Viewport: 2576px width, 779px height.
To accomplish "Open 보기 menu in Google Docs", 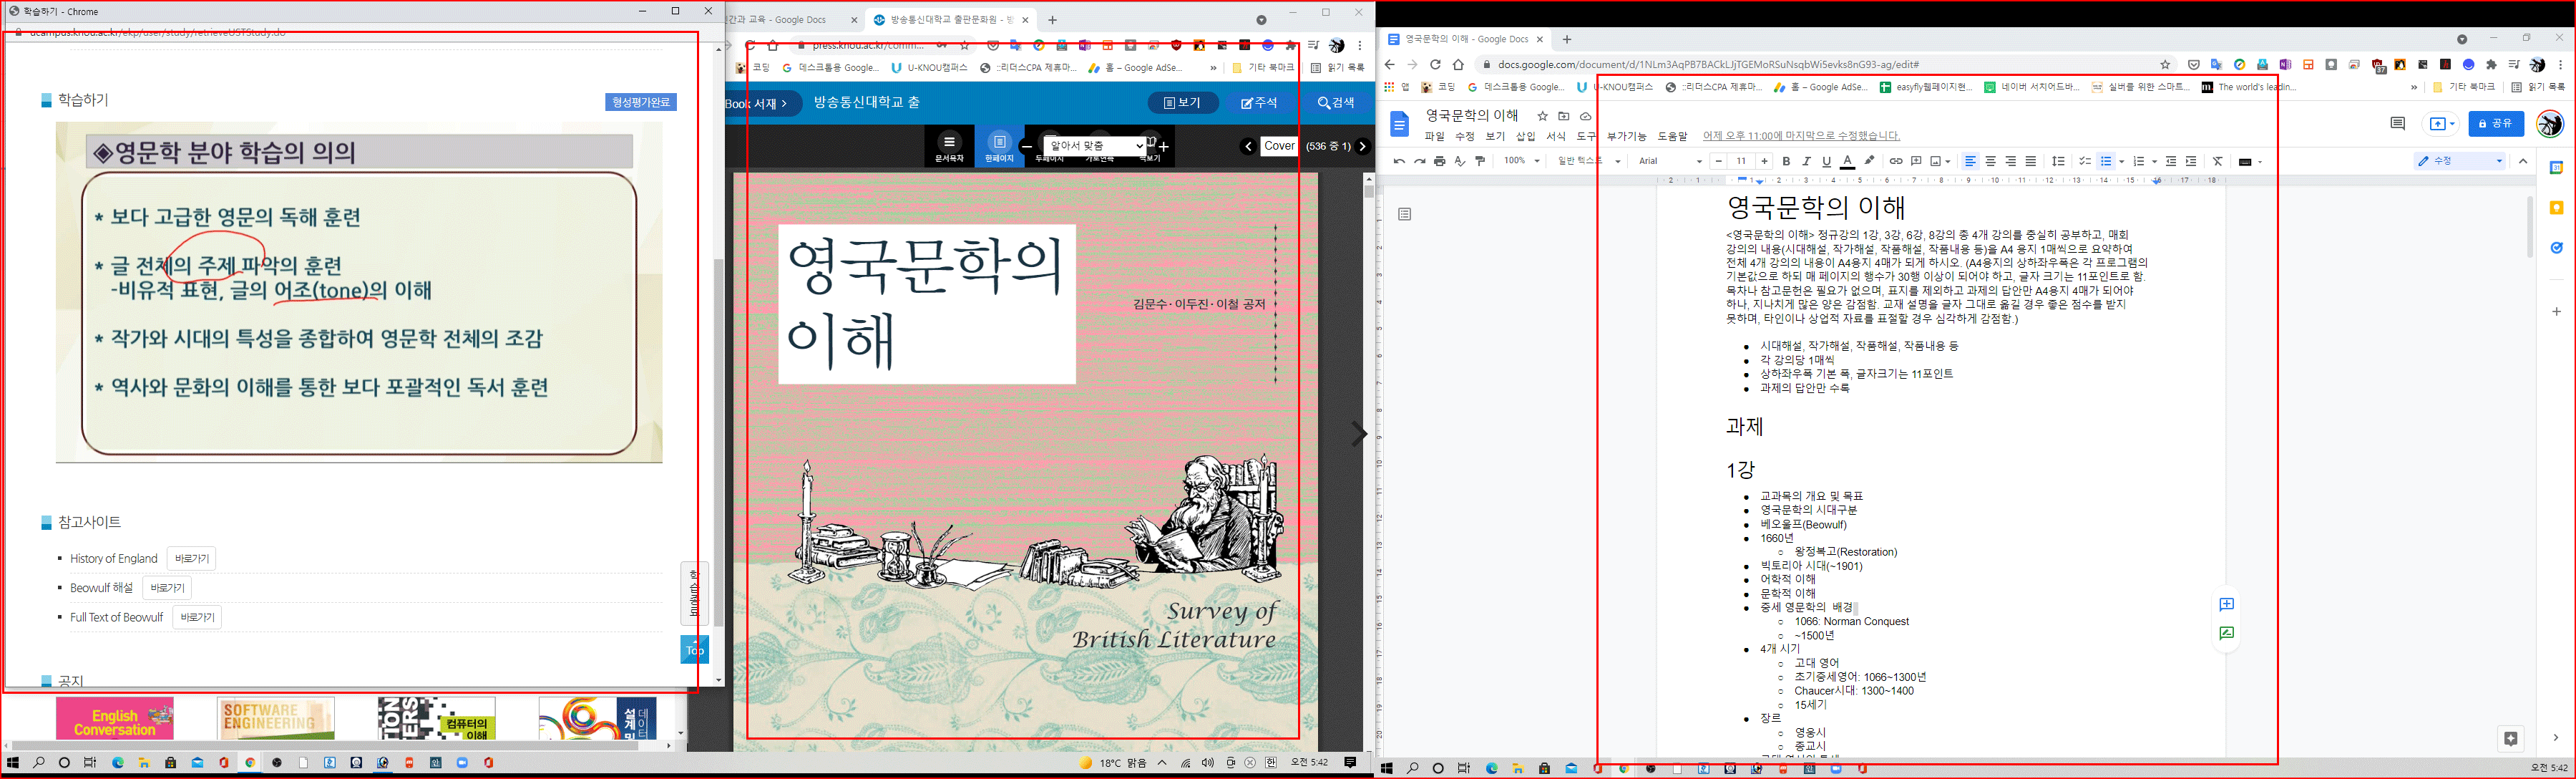I will (1495, 136).
